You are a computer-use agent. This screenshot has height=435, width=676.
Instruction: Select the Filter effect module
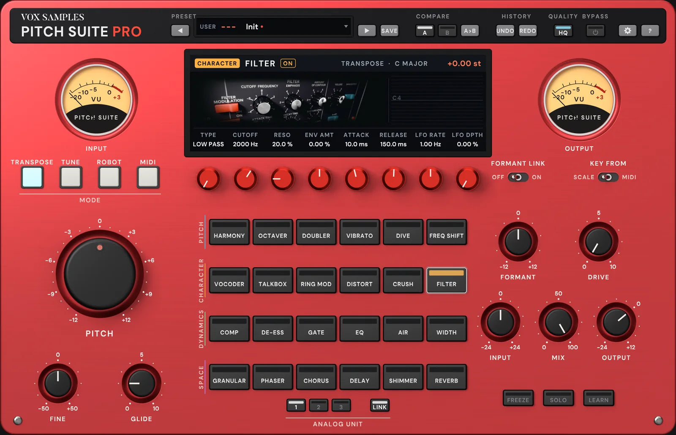click(x=447, y=280)
